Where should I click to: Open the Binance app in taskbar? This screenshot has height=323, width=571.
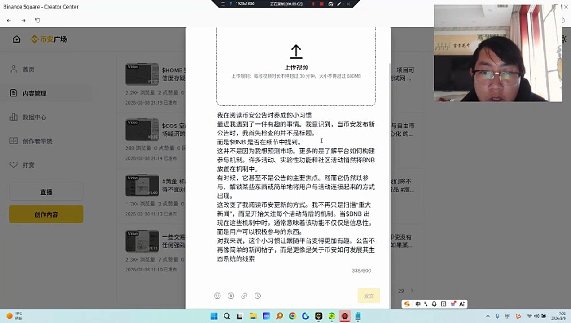click(x=318, y=316)
